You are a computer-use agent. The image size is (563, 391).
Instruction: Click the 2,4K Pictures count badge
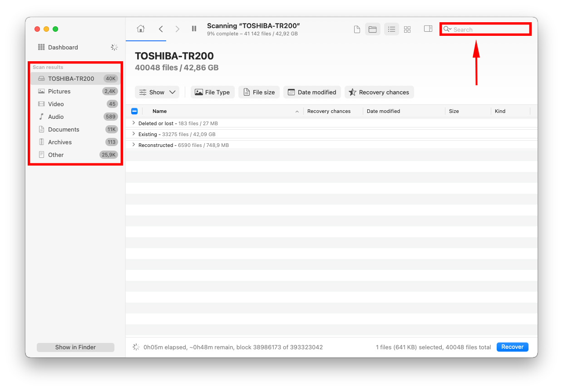110,91
